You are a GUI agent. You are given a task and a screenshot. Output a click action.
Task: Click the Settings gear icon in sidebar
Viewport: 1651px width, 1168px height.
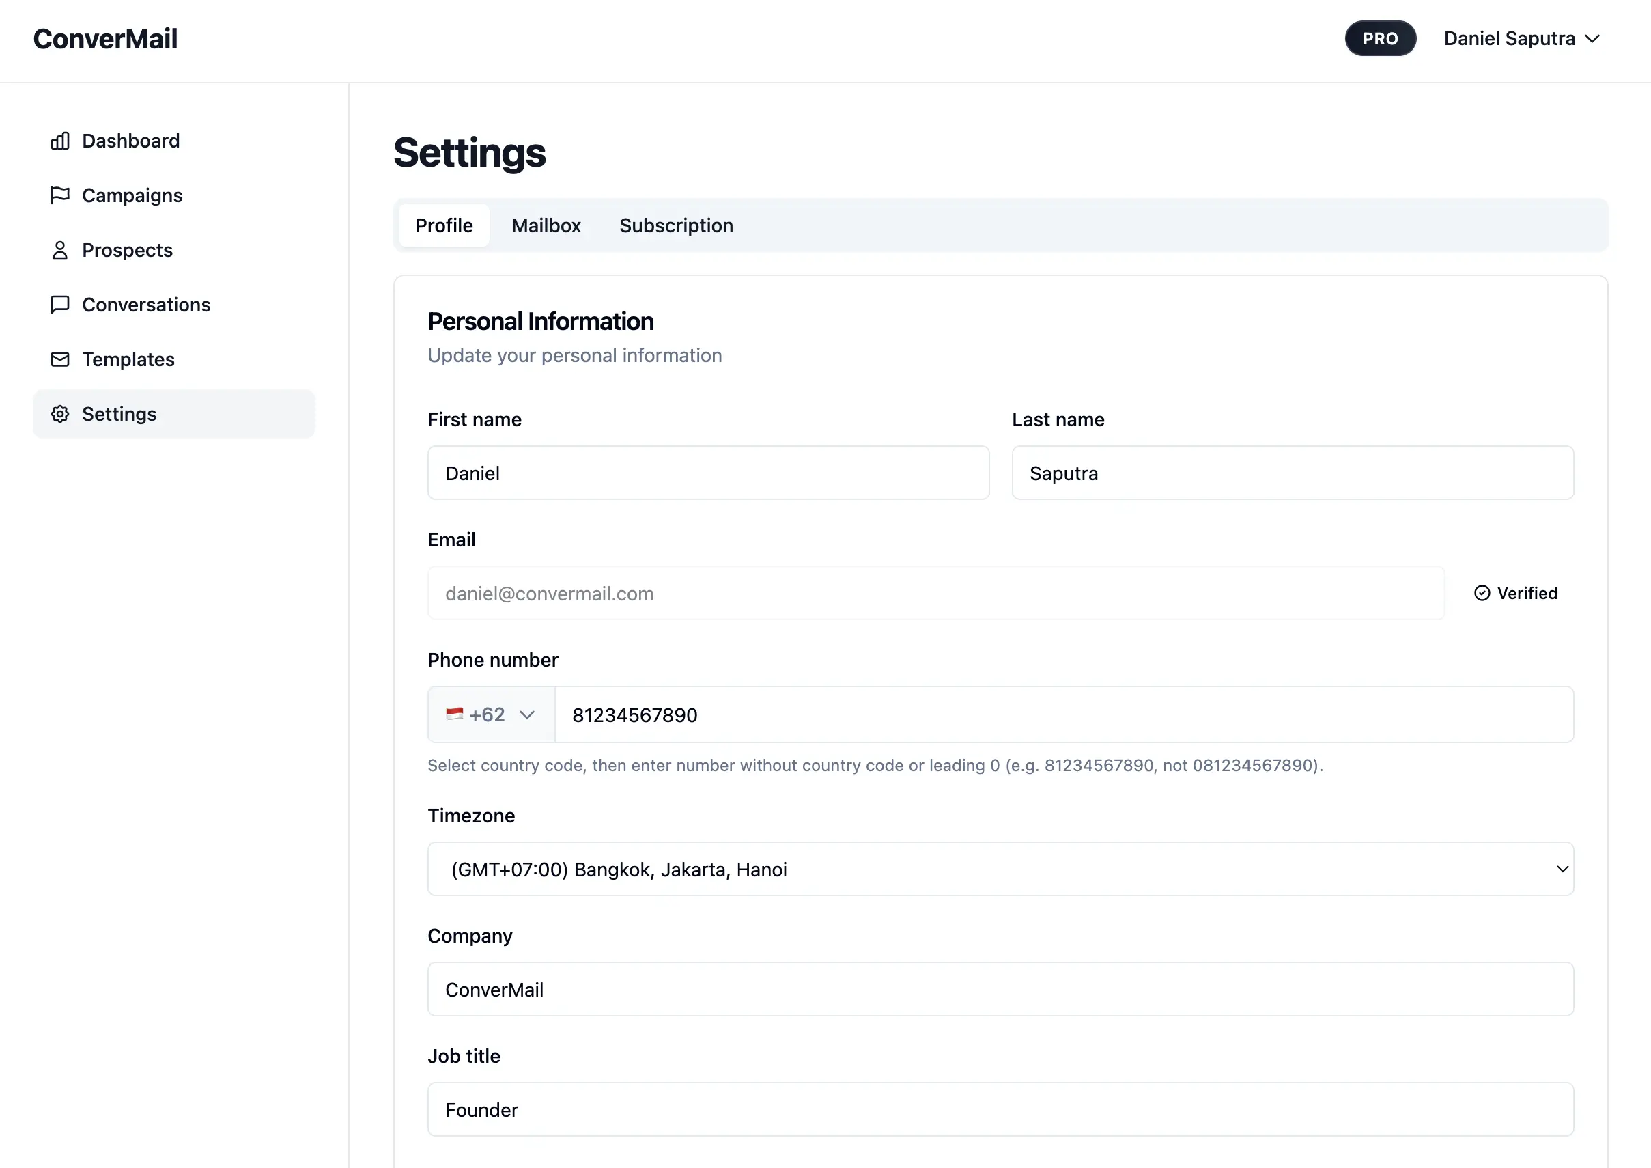(x=59, y=415)
